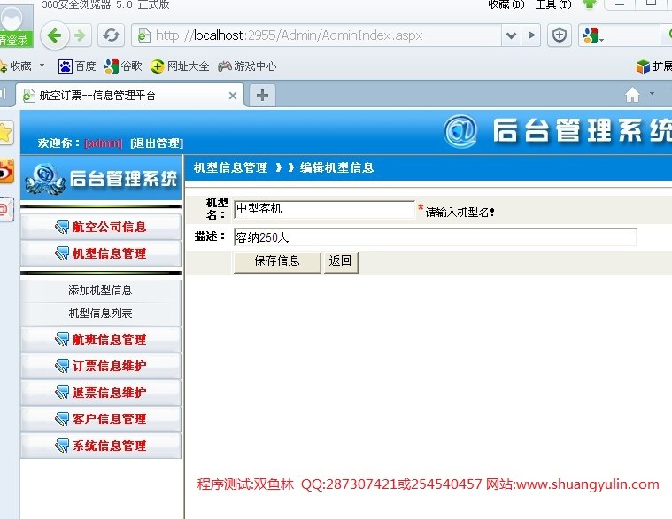672x519 pixels.
Task: Close the 航空订票 tab
Action: (233, 96)
